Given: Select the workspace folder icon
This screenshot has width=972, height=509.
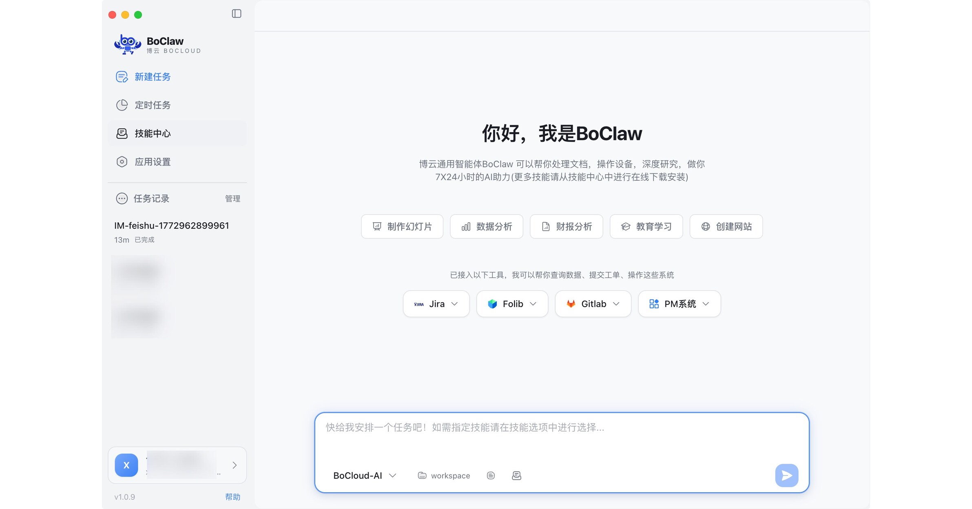Looking at the screenshot, I should [422, 476].
